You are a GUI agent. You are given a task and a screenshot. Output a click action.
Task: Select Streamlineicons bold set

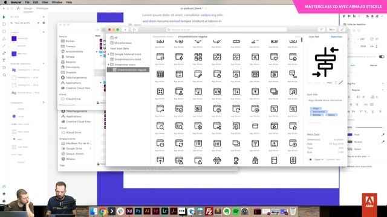click(128, 59)
